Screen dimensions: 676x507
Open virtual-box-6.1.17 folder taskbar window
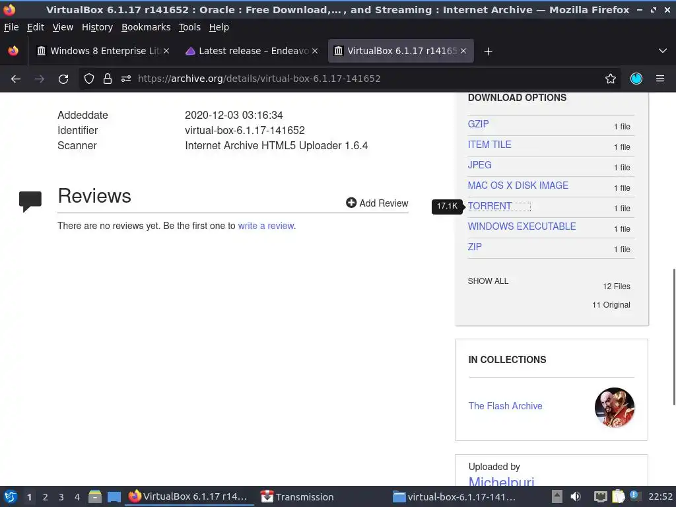point(454,497)
